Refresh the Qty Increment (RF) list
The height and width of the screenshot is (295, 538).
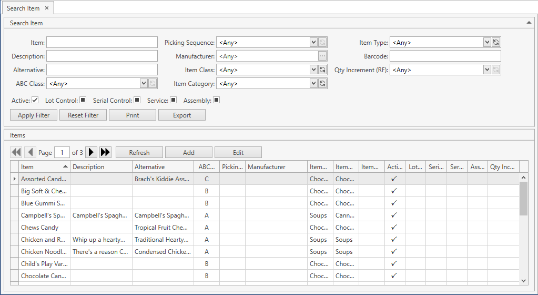[x=496, y=70]
